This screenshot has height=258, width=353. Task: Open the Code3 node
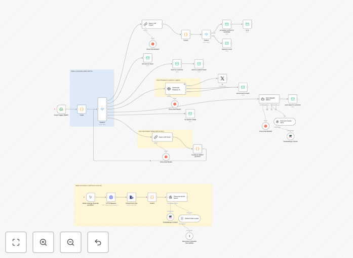pyautogui.click(x=152, y=197)
